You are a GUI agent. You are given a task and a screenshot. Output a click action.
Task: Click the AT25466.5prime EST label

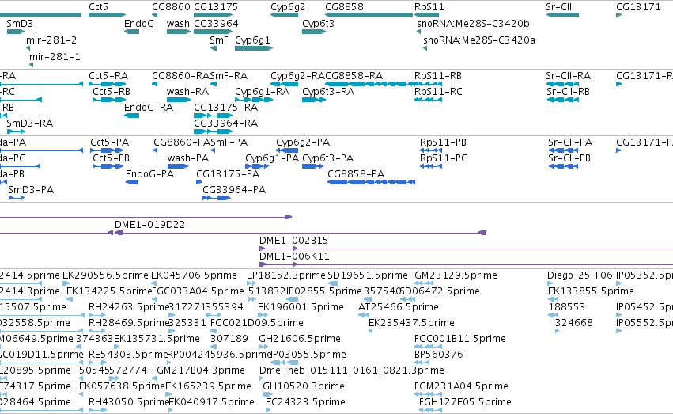point(399,307)
